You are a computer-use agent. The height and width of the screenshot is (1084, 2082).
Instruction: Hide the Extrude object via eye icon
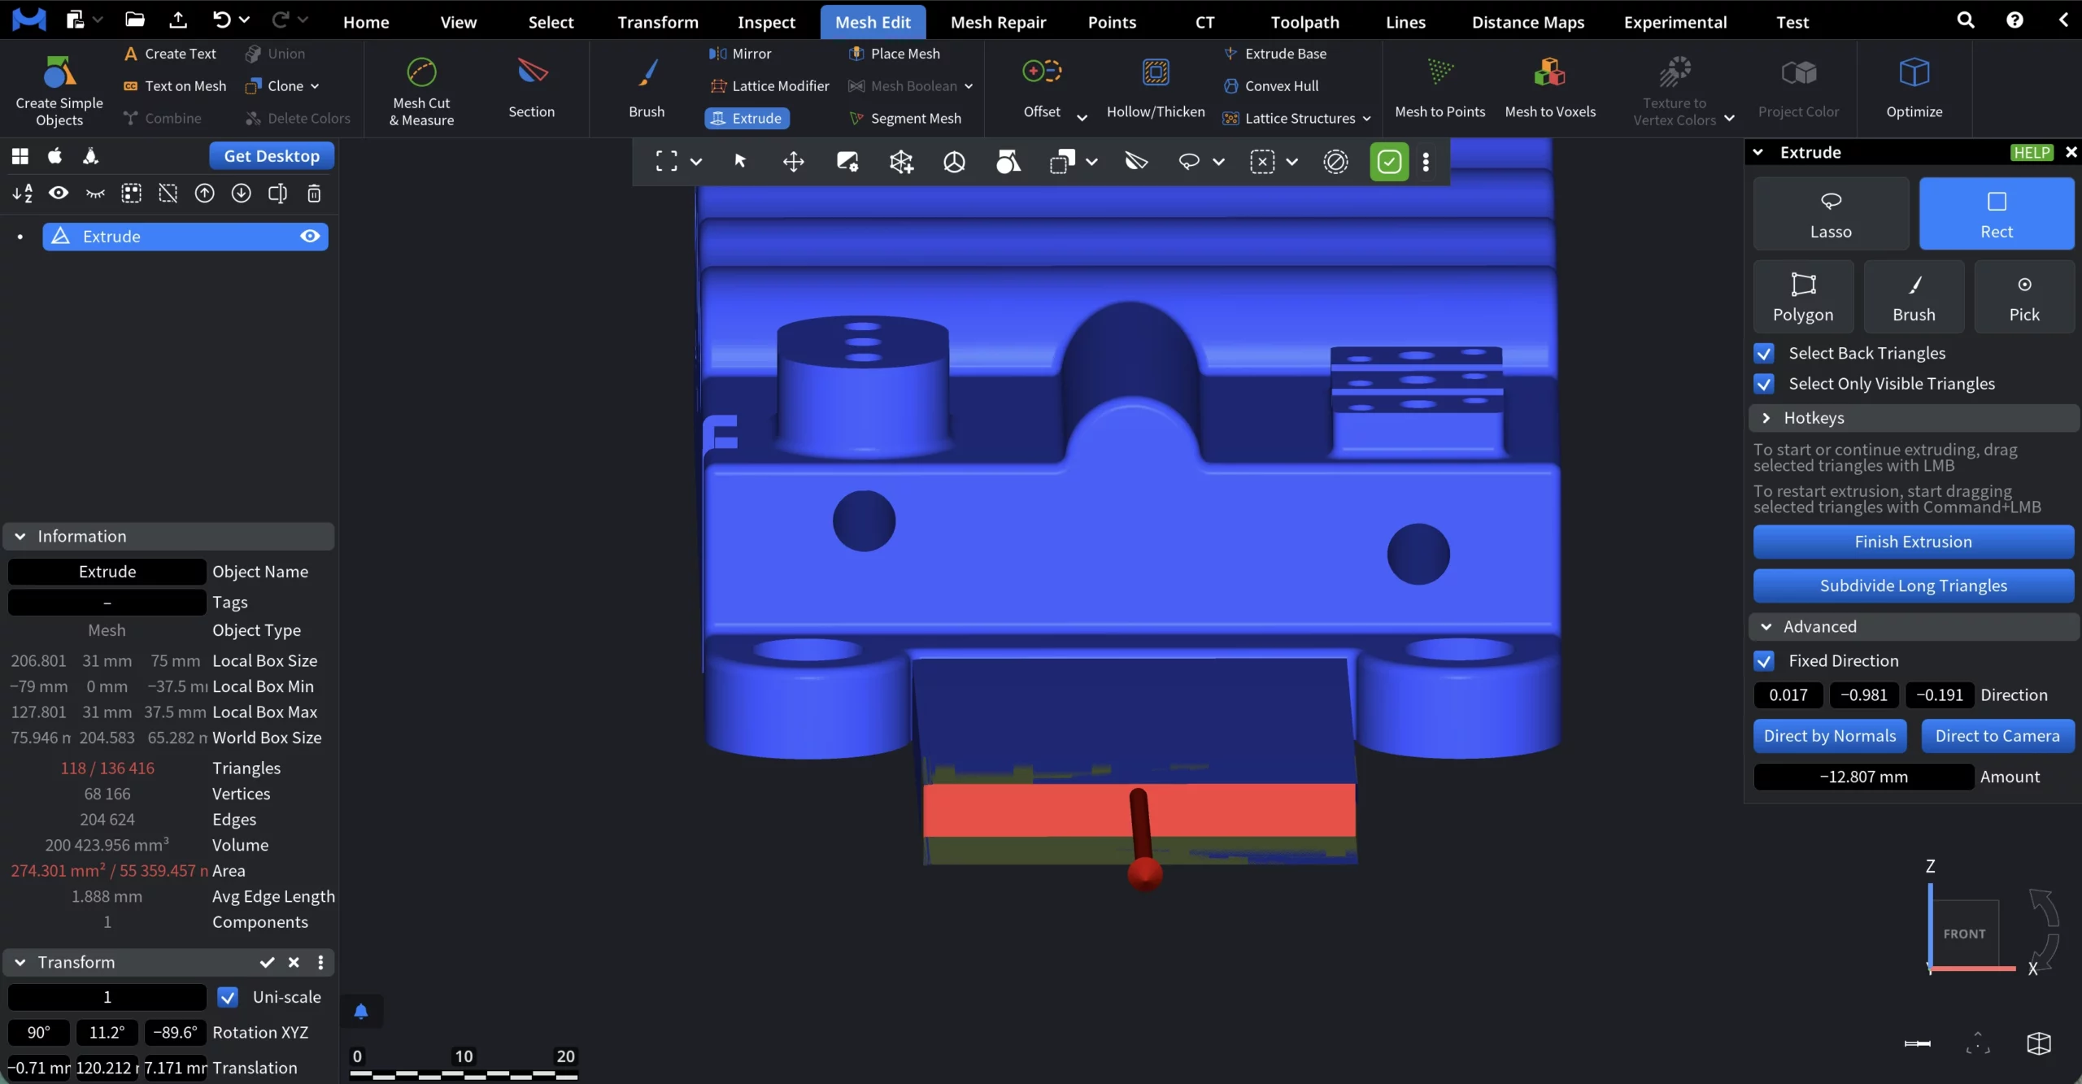[x=310, y=237]
